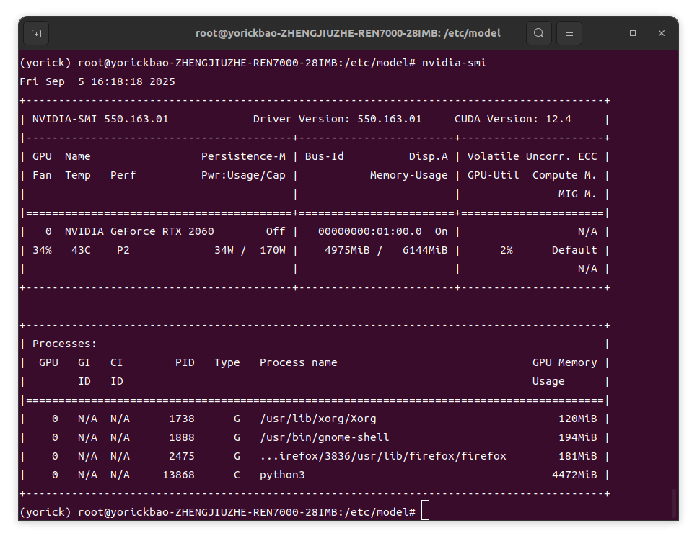Click the terminal title bar text
This screenshot has width=697, height=541.
point(348,33)
